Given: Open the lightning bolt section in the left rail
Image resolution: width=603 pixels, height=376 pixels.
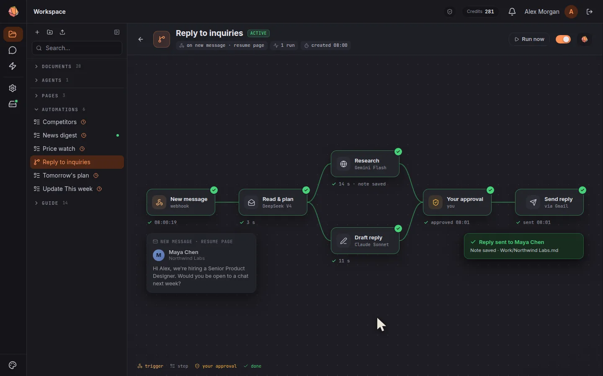Looking at the screenshot, I should click(x=13, y=66).
